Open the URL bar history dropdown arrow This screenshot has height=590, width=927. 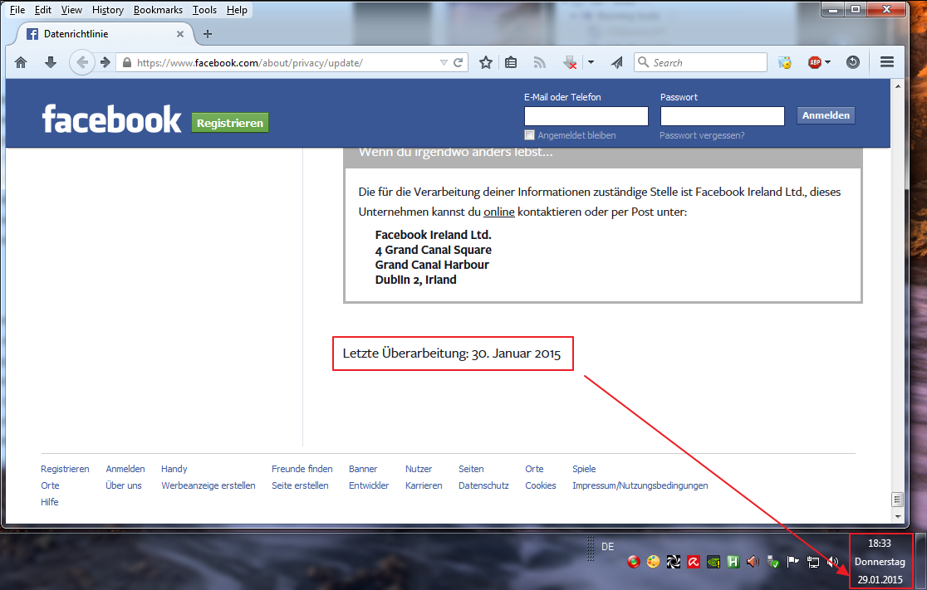[444, 62]
